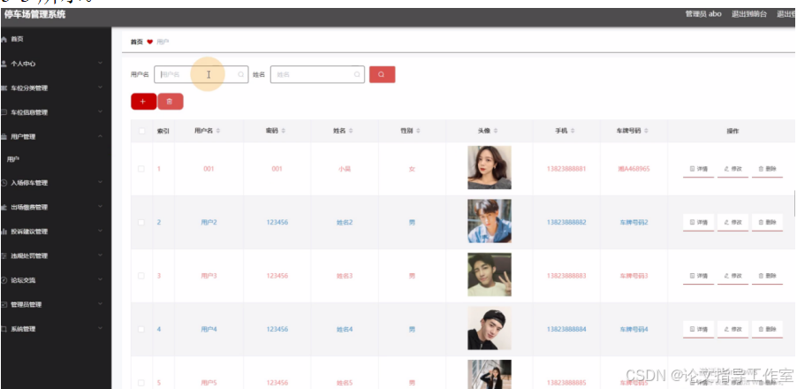Click the 车牌号码2 cell
This screenshot has width=797, height=389.
pyautogui.click(x=634, y=222)
